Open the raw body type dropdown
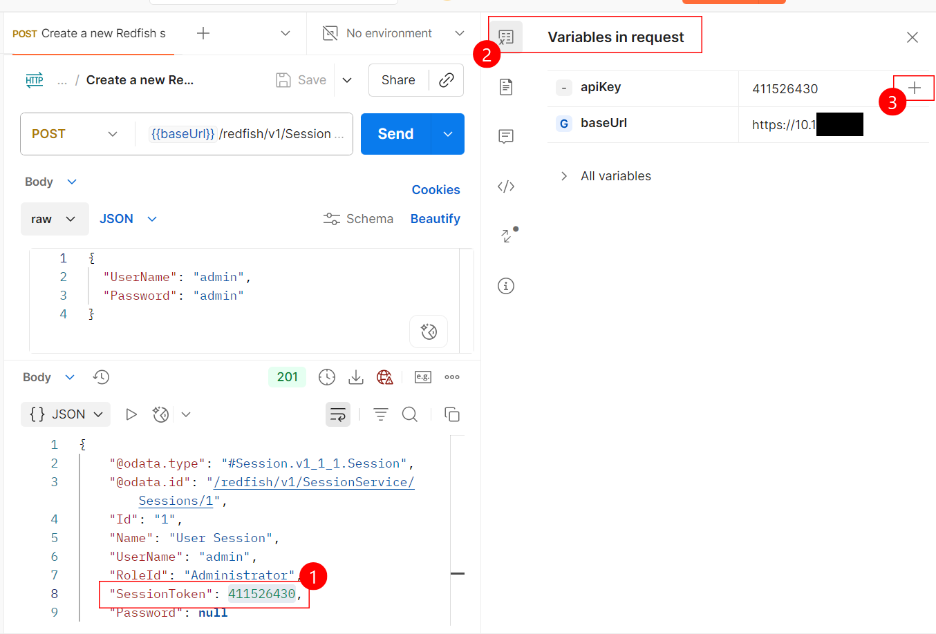This screenshot has height=634, width=936. pyautogui.click(x=54, y=219)
